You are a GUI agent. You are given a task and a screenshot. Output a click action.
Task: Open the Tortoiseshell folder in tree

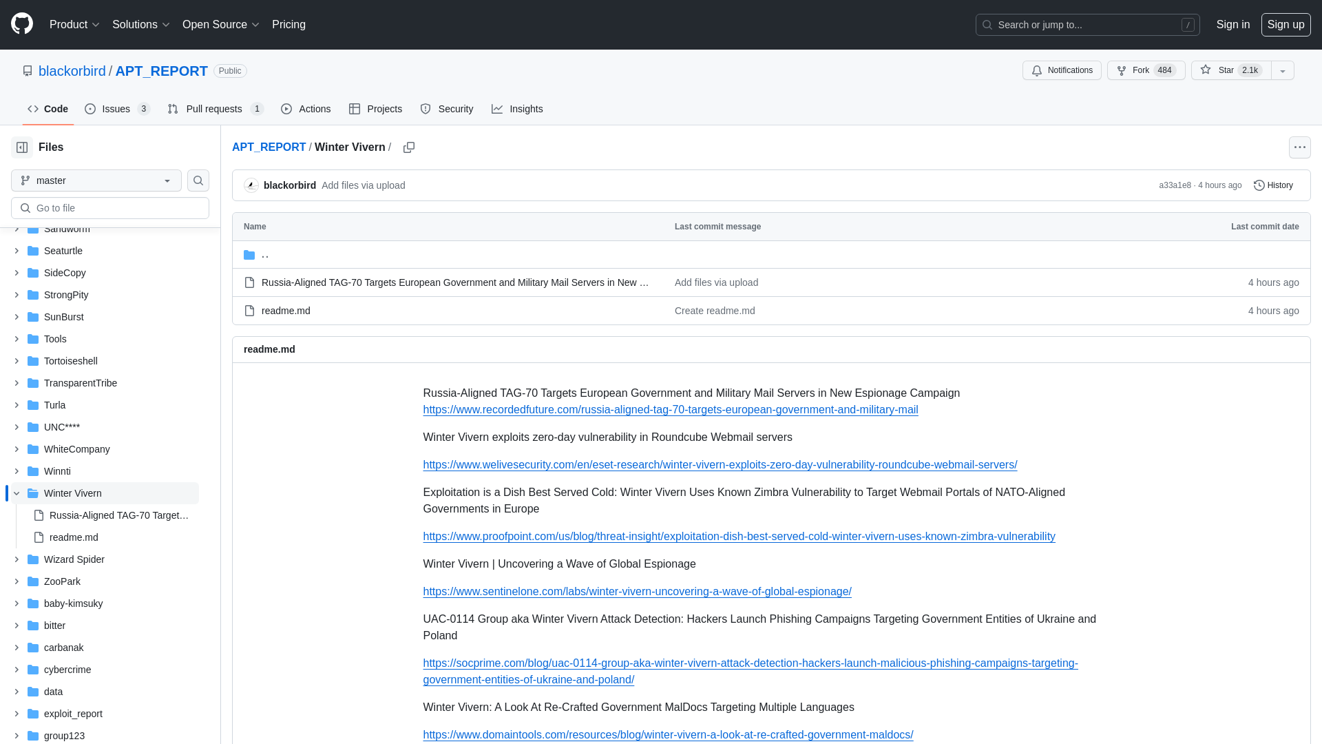tap(71, 361)
